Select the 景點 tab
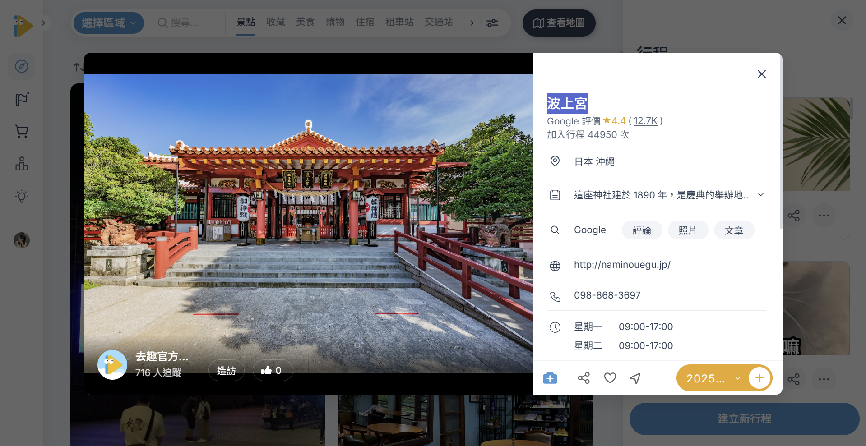866x446 pixels. coord(246,22)
